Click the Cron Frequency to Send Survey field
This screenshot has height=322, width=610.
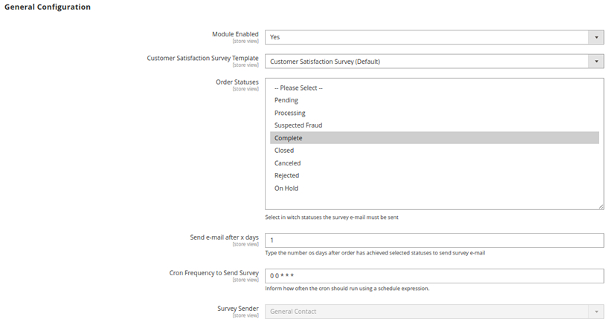point(434,276)
